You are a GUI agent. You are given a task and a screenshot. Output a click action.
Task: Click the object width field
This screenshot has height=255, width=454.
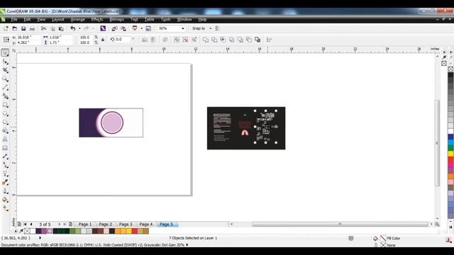coord(60,38)
